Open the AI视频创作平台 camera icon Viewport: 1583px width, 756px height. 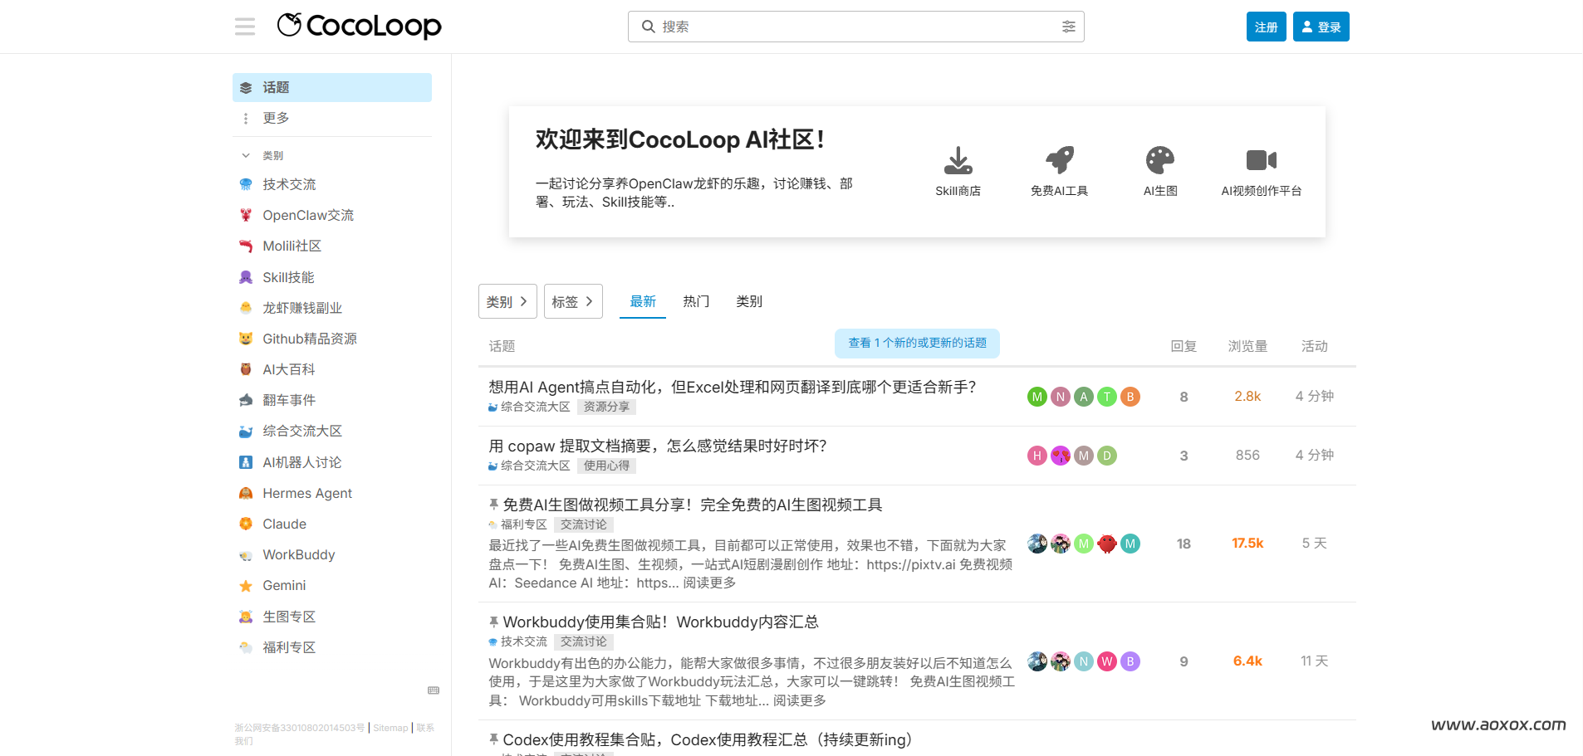point(1261,160)
